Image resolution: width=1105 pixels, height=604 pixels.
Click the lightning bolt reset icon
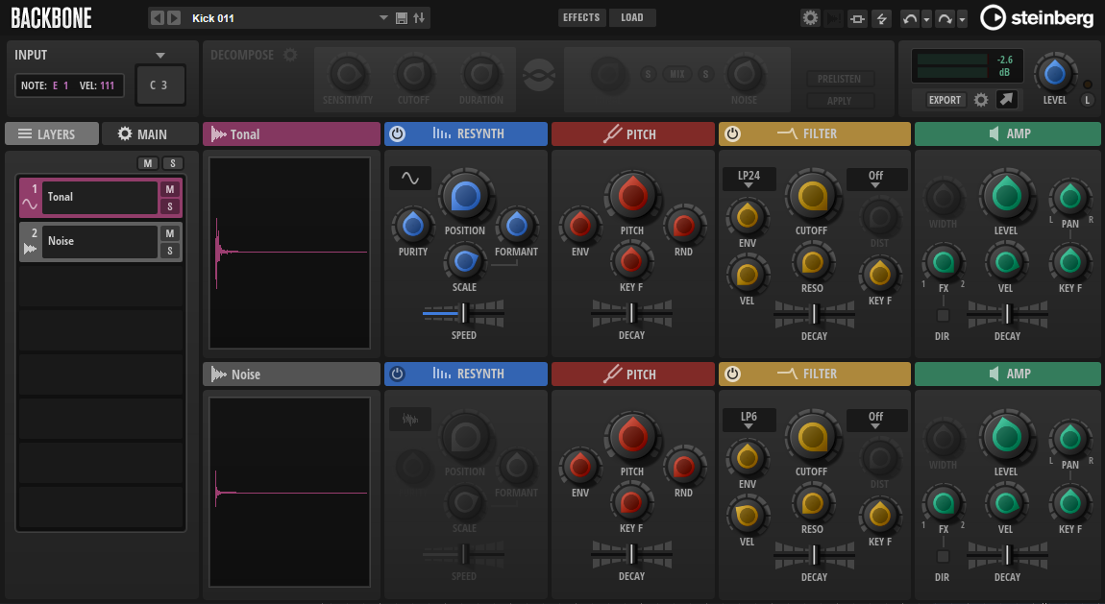pyautogui.click(x=882, y=19)
